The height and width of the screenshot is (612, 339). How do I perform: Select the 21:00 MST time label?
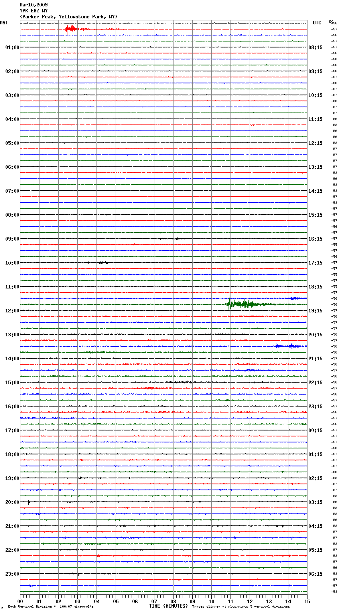[12, 526]
